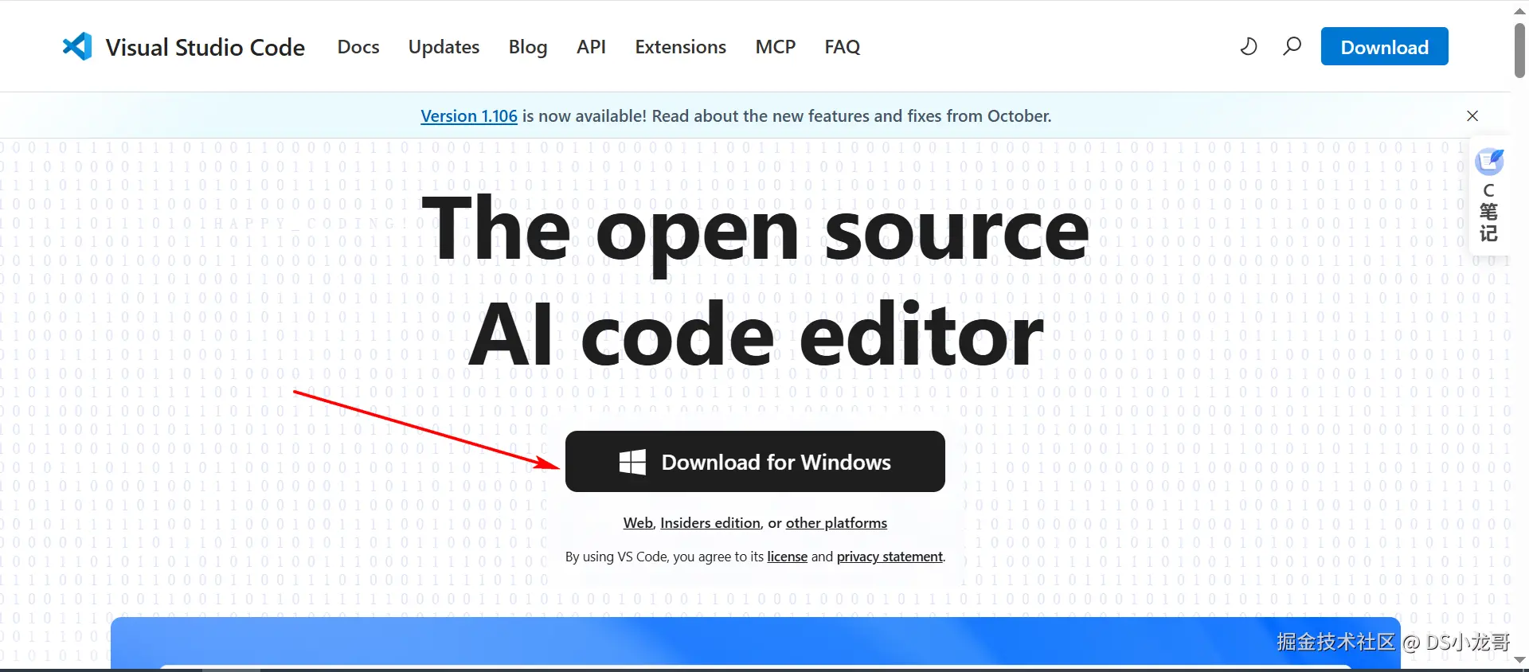Open the privacy statement link

890,557
